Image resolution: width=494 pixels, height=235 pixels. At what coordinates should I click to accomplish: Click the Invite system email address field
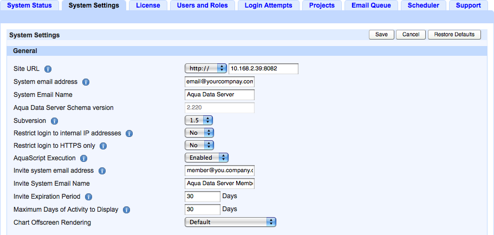coord(219,171)
